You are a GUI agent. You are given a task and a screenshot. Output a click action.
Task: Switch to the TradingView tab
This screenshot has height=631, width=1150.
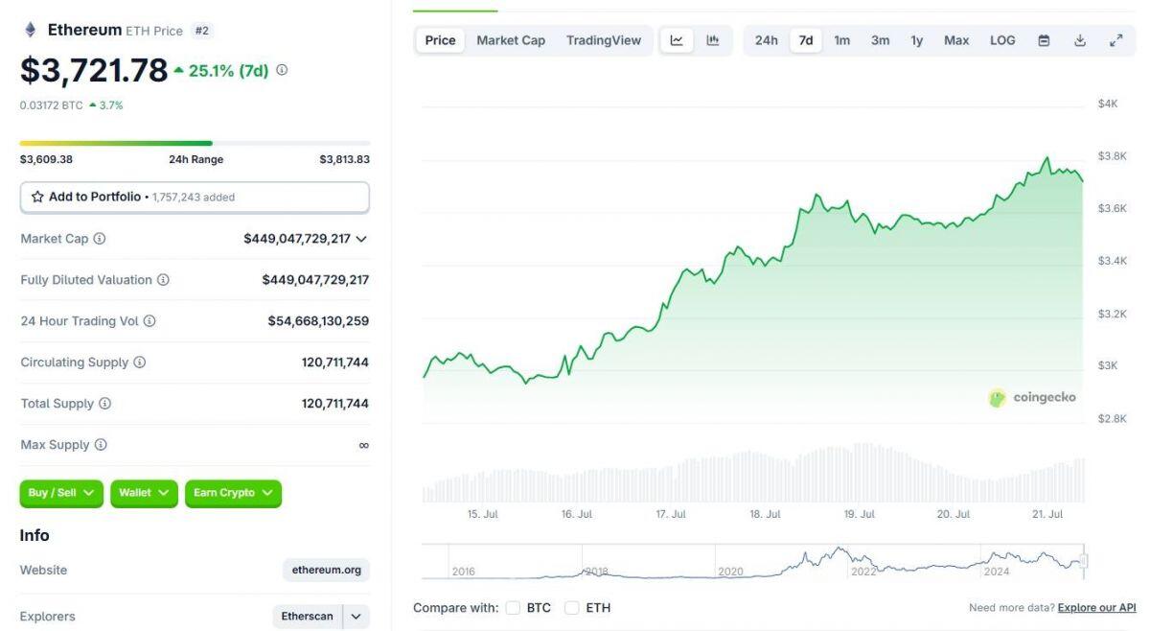tap(604, 40)
